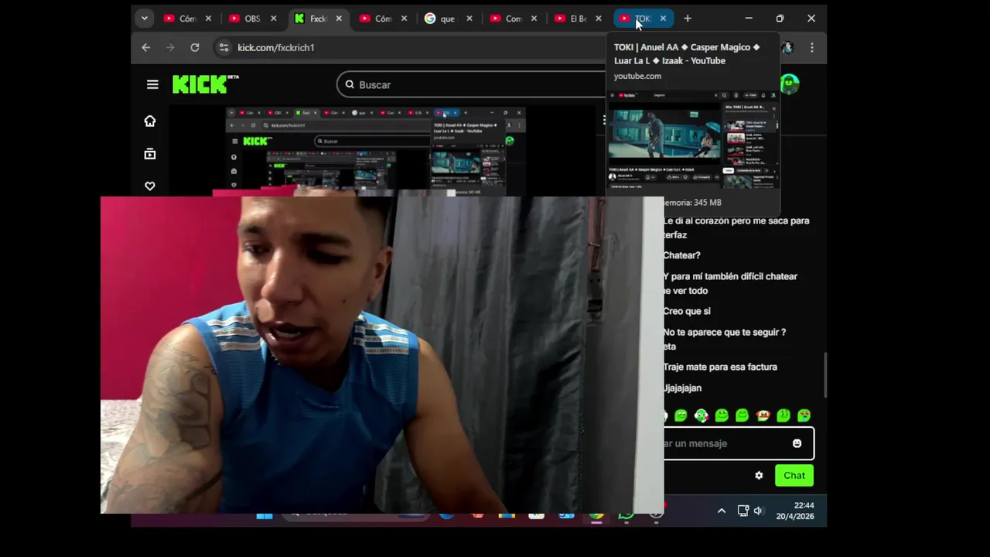Open the Kick user avatar menu
Image resolution: width=990 pixels, height=557 pixels.
(789, 84)
